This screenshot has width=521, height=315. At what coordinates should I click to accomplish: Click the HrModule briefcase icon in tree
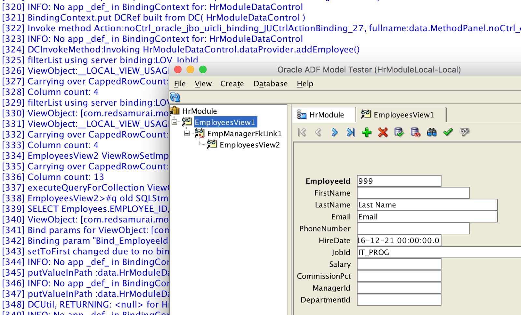pos(175,111)
